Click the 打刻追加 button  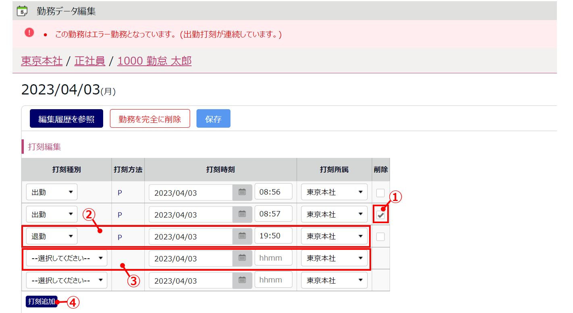[42, 302]
